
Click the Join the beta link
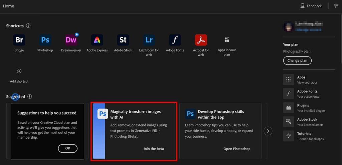pyautogui.click(x=154, y=149)
